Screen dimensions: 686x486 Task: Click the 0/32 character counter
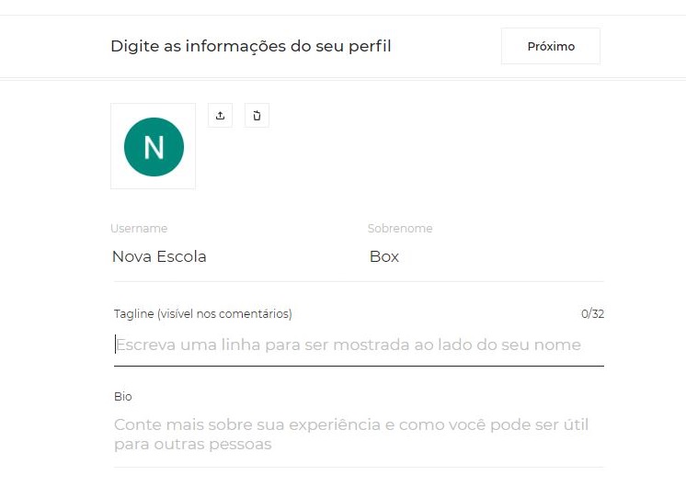(592, 314)
